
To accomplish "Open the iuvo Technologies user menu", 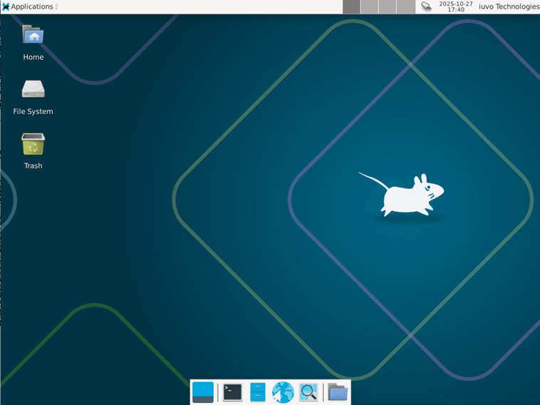I will coord(508,6).
